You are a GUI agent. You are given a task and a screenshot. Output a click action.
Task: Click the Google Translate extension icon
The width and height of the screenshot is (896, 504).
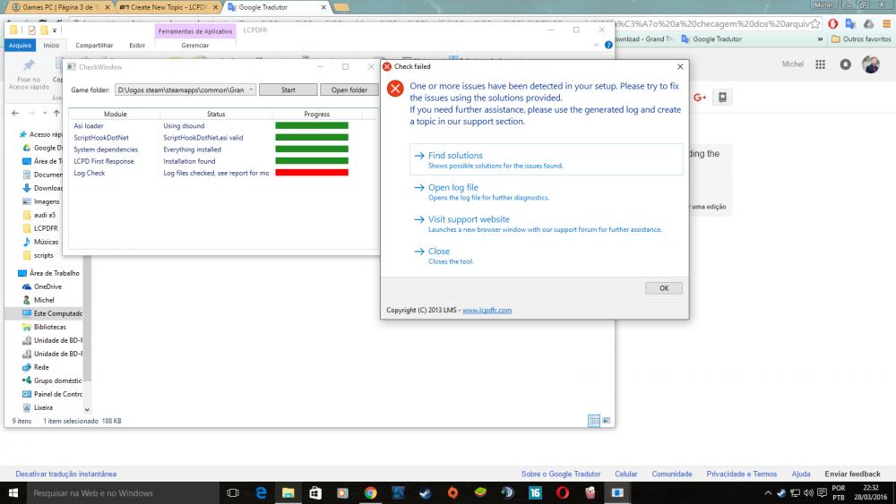point(851,24)
